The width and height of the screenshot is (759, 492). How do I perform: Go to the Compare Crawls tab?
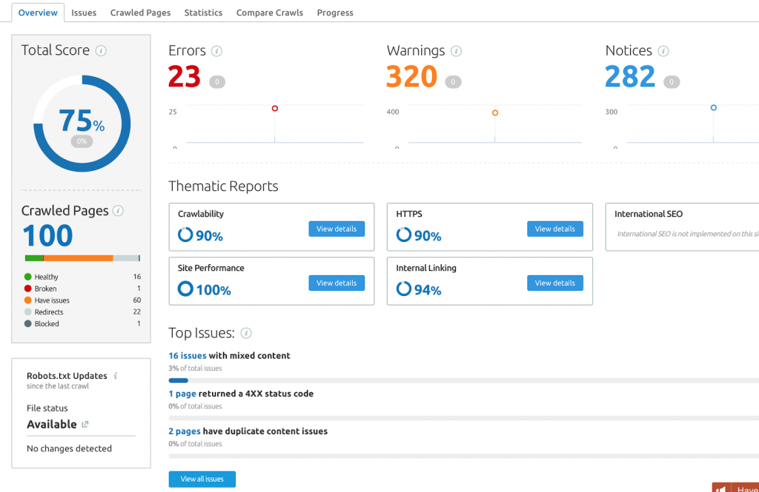(270, 13)
